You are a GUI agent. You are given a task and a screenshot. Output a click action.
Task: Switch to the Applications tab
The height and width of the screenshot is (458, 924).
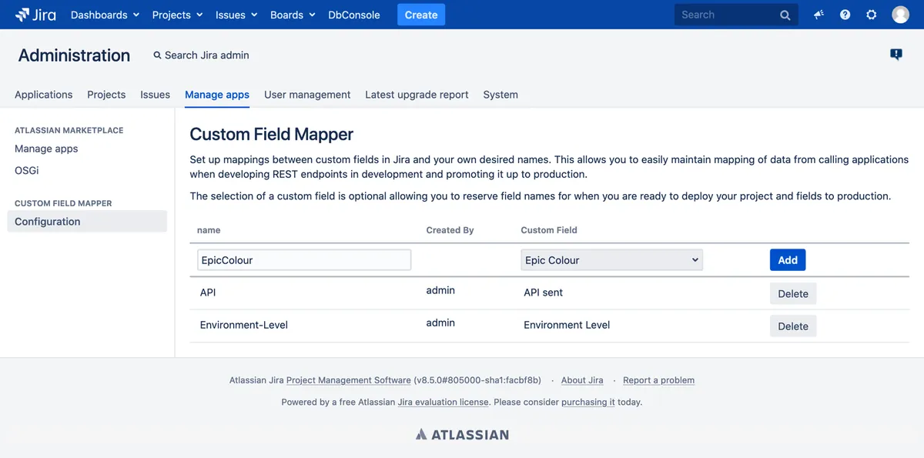pos(44,95)
